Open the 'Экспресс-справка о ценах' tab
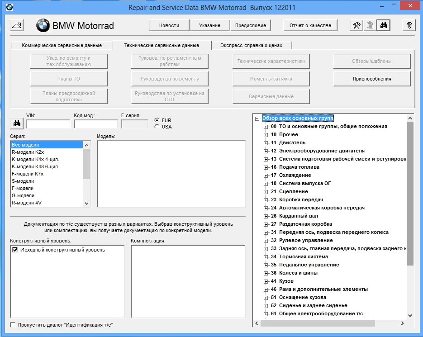This screenshot has height=337, width=423. pyautogui.click(x=252, y=45)
